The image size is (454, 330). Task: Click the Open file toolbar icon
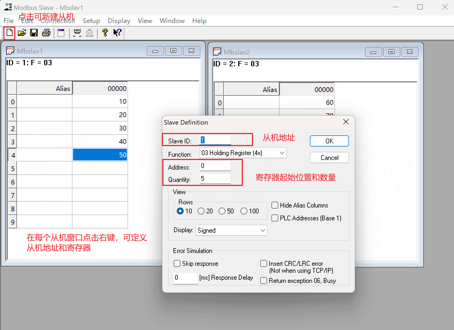pos(22,33)
